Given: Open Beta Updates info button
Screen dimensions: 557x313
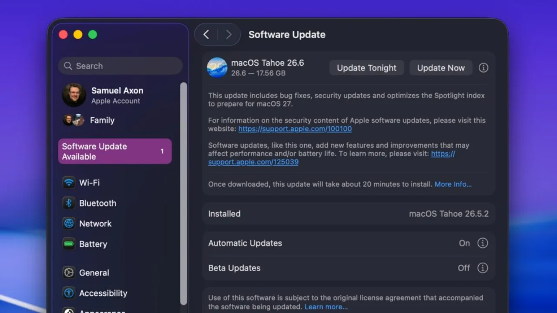Looking at the screenshot, I should coord(483,268).
